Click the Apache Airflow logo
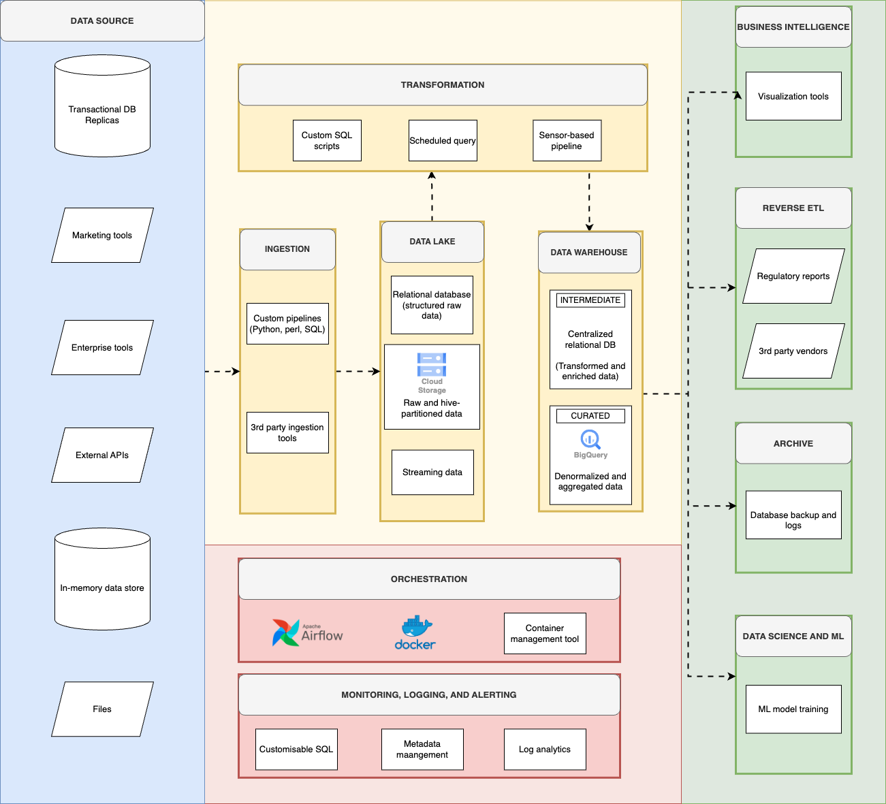Image resolution: width=886 pixels, height=804 pixels. 306,632
